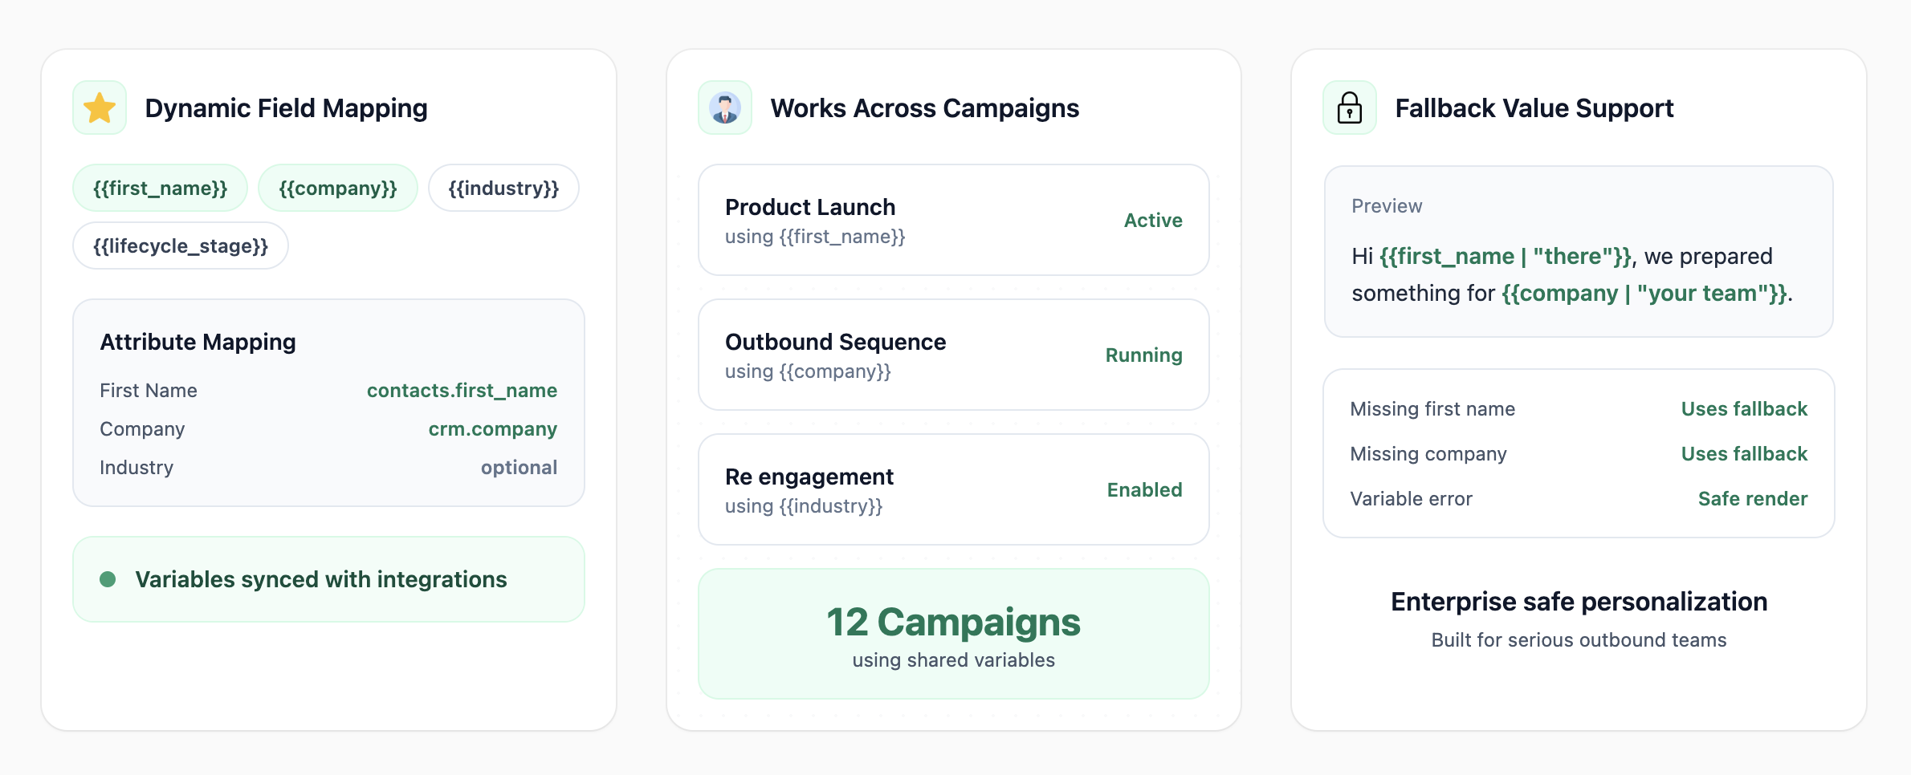
Task: Click the optional value for Industry
Action: point(519,468)
